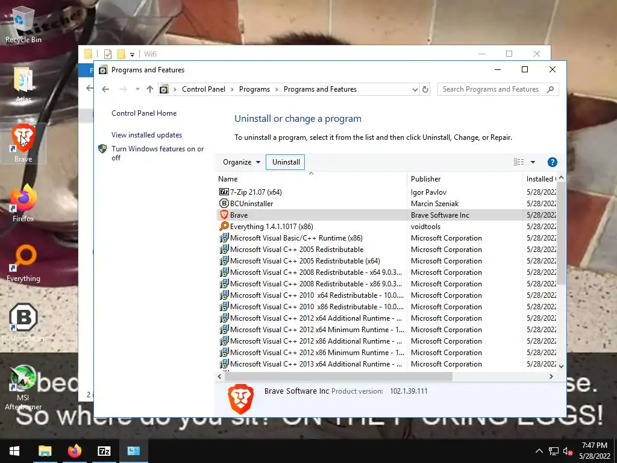617x463 pixels.
Task: Click the search magnifier icon
Action: (550, 89)
